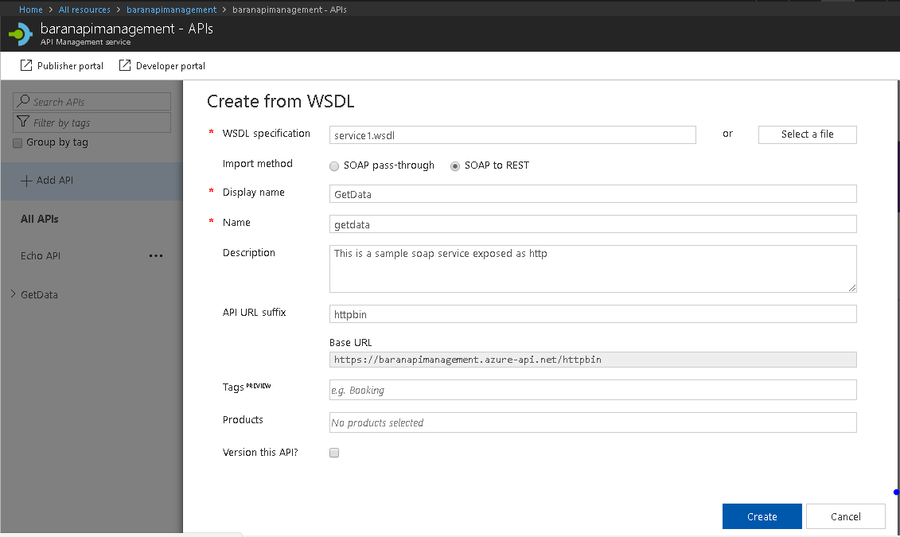Click the 'Import method' label
This screenshot has width=900, height=537.
258,164
